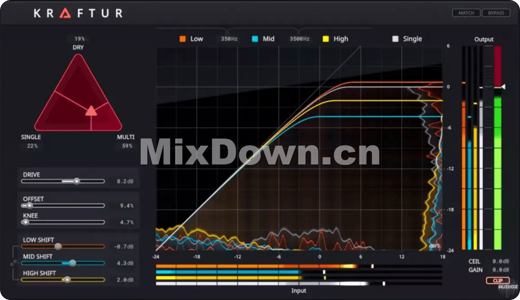This screenshot has width=520, height=300.
Task: Click the orange Low input meter marker
Action: 372,266
